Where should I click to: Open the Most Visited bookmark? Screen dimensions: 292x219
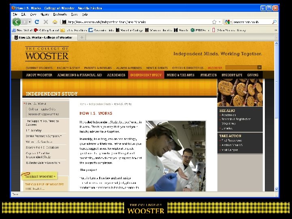[22, 30]
